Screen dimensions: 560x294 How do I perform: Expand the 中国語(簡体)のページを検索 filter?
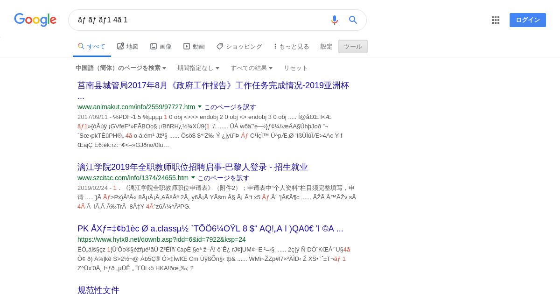[x=121, y=68]
